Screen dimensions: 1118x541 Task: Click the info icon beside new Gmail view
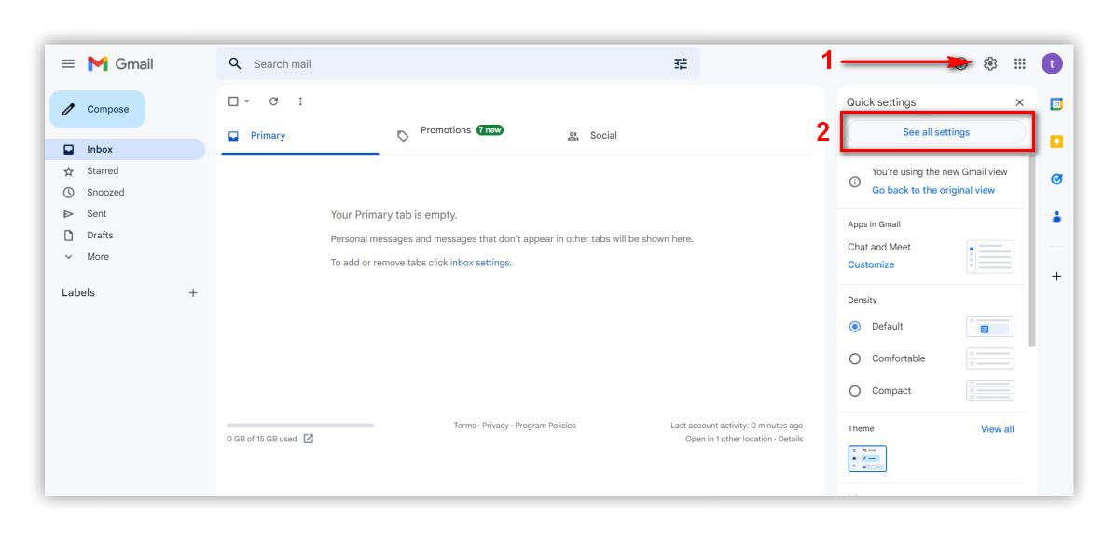click(x=855, y=182)
